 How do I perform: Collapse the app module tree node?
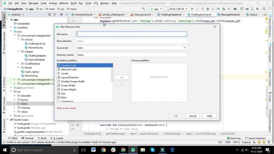(x=8, y=20)
